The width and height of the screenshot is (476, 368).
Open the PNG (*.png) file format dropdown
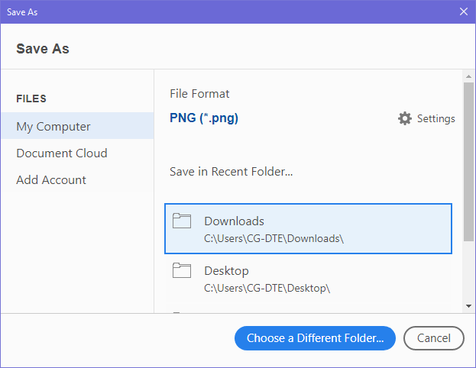click(x=204, y=118)
